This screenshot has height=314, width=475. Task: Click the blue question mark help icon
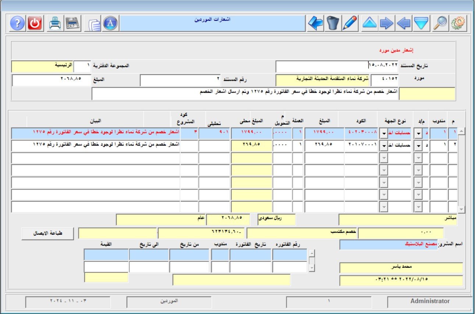tap(17, 24)
